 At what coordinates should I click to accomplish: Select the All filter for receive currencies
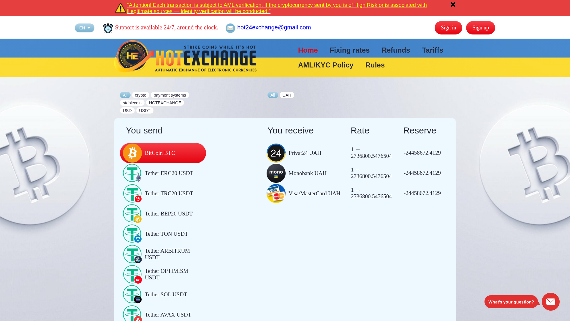tap(273, 95)
